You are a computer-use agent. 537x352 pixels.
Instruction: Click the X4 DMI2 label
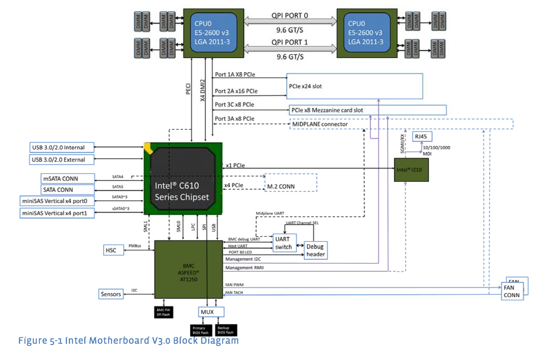tap(202, 91)
